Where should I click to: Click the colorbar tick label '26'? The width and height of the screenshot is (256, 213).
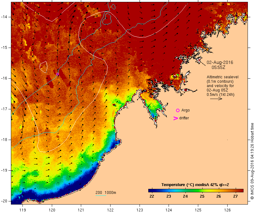(219, 196)
